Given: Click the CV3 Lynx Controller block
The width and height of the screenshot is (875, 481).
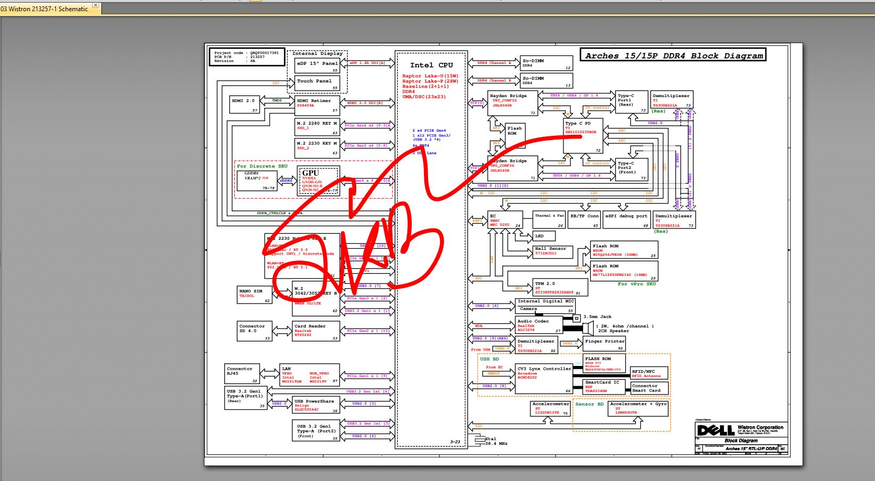Looking at the screenshot, I should coord(543,379).
